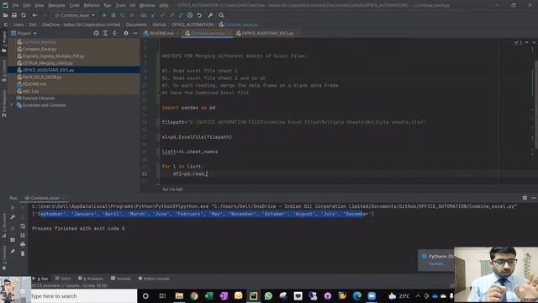
Task: Select Compare_Excel.py in project tree
Action: click(x=40, y=49)
